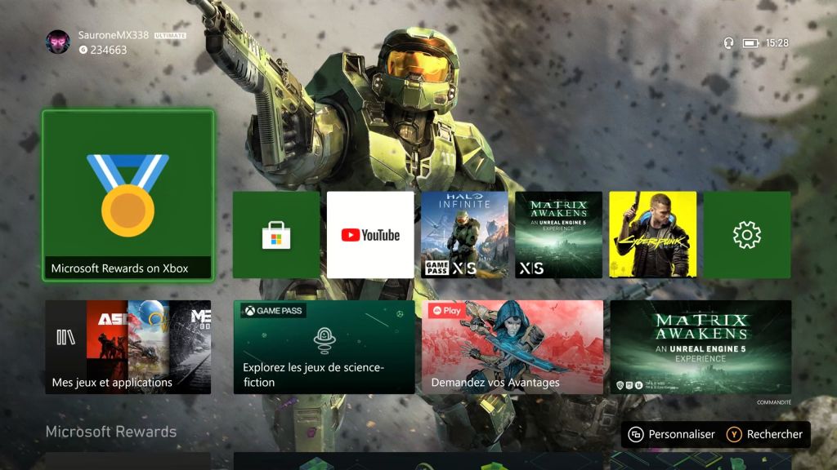Open the large Matrix Awakens sponsored tile
Image resolution: width=837 pixels, height=470 pixels.
pyautogui.click(x=700, y=347)
